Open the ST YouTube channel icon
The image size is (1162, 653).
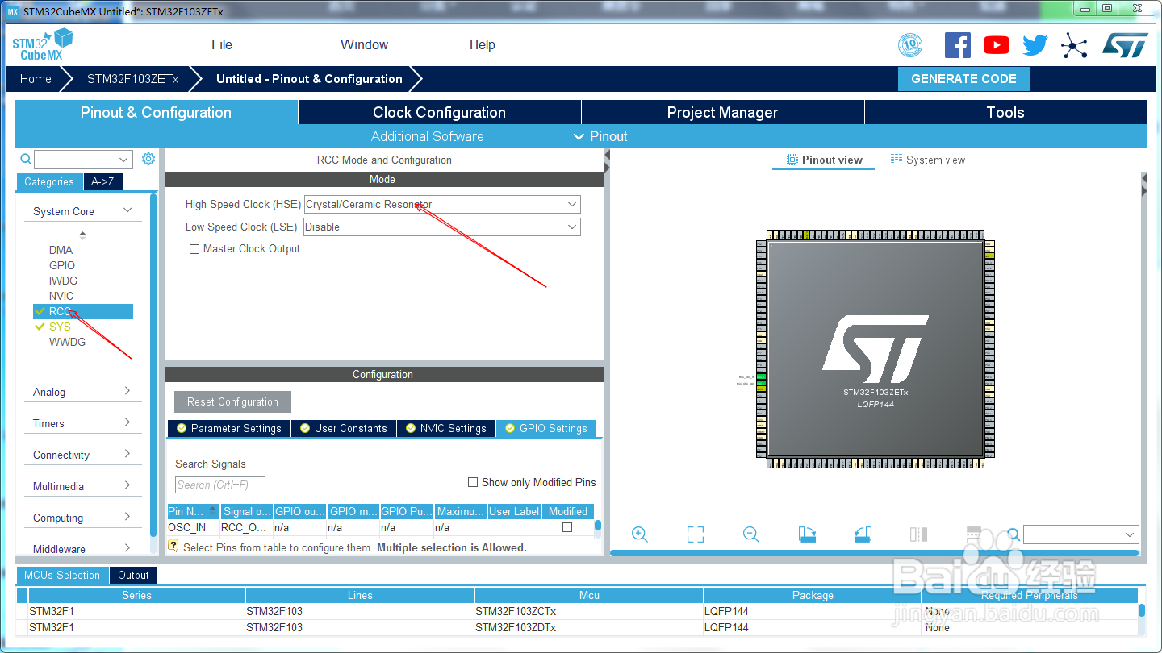click(997, 45)
